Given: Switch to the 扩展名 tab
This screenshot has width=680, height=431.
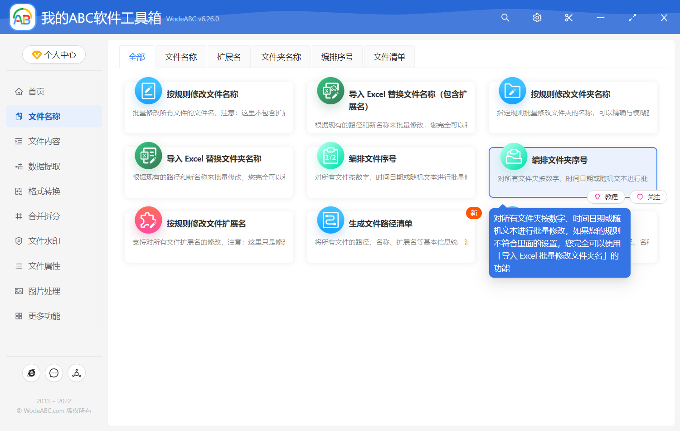Looking at the screenshot, I should point(229,56).
